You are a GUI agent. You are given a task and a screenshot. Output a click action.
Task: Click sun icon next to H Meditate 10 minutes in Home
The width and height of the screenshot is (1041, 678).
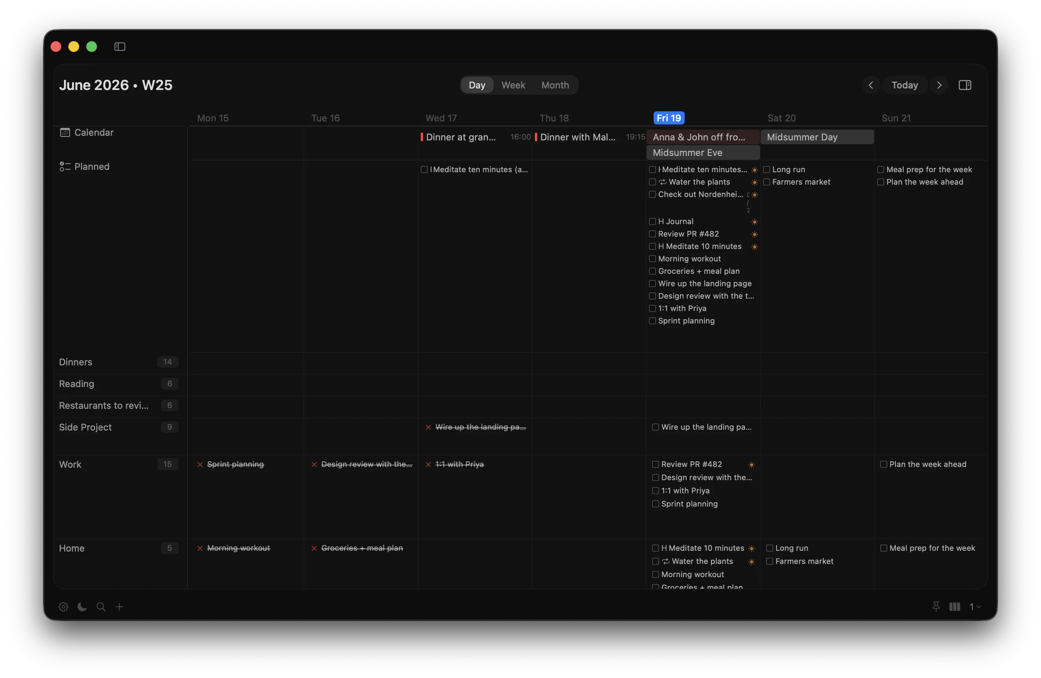click(751, 548)
